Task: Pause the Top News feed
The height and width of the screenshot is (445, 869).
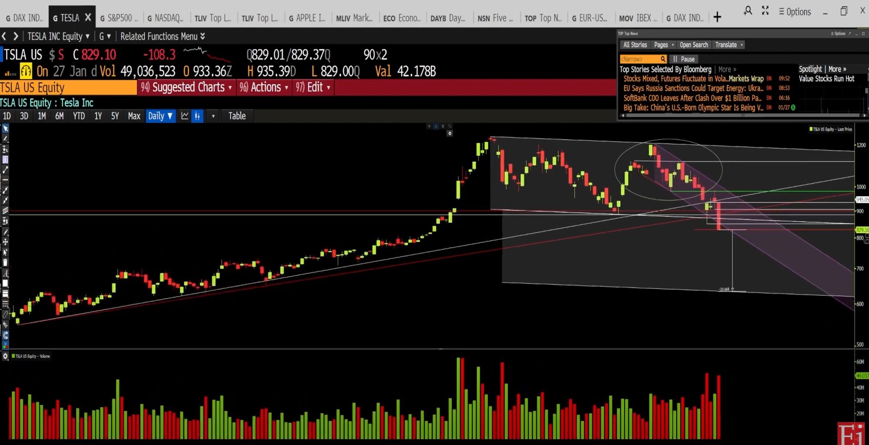Action: click(x=684, y=59)
